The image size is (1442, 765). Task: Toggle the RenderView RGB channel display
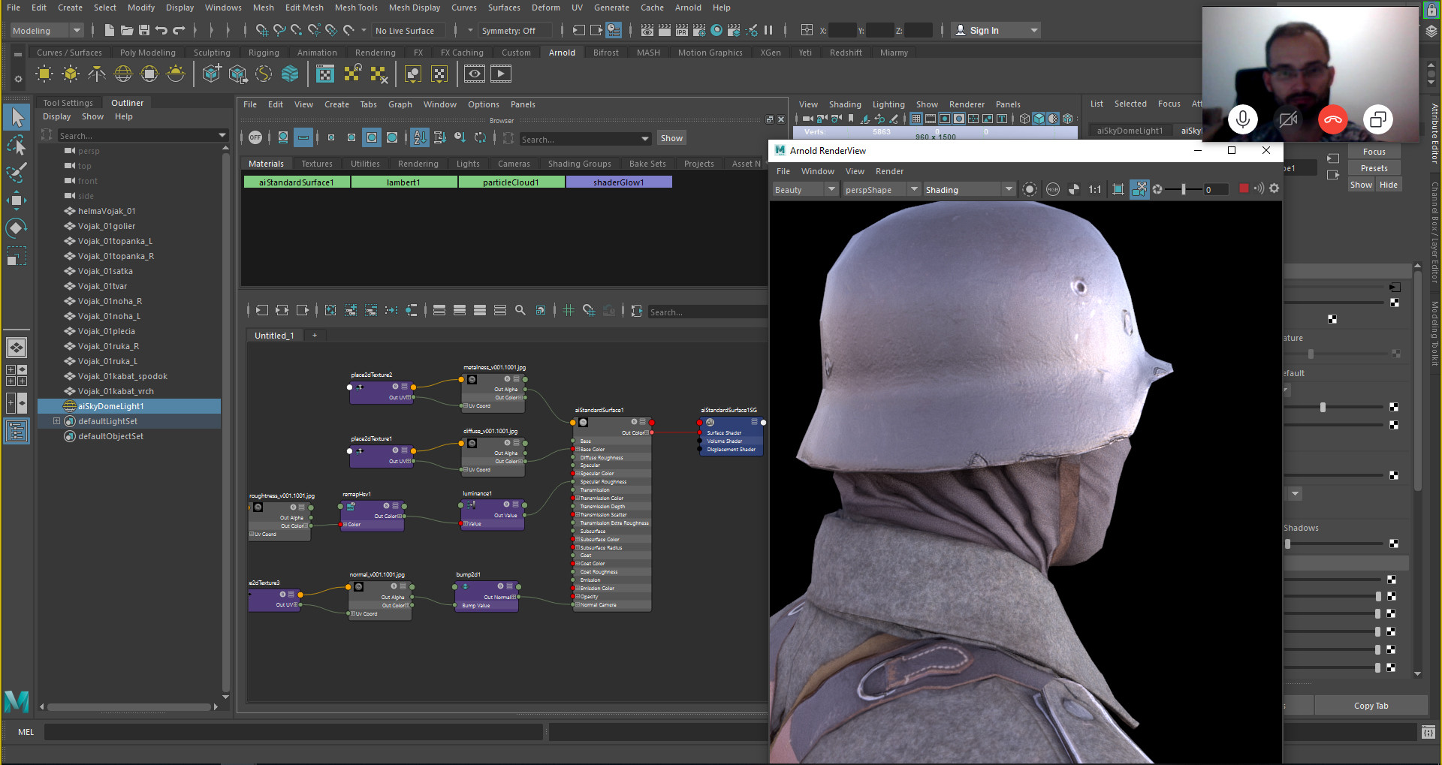point(1053,189)
